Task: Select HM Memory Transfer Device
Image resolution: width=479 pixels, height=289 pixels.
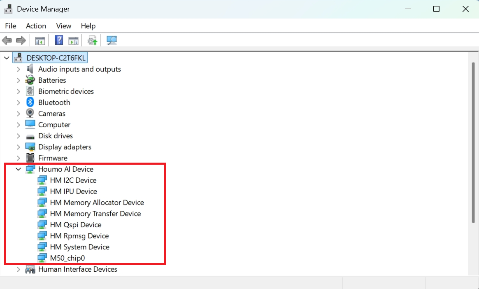Action: click(x=95, y=214)
